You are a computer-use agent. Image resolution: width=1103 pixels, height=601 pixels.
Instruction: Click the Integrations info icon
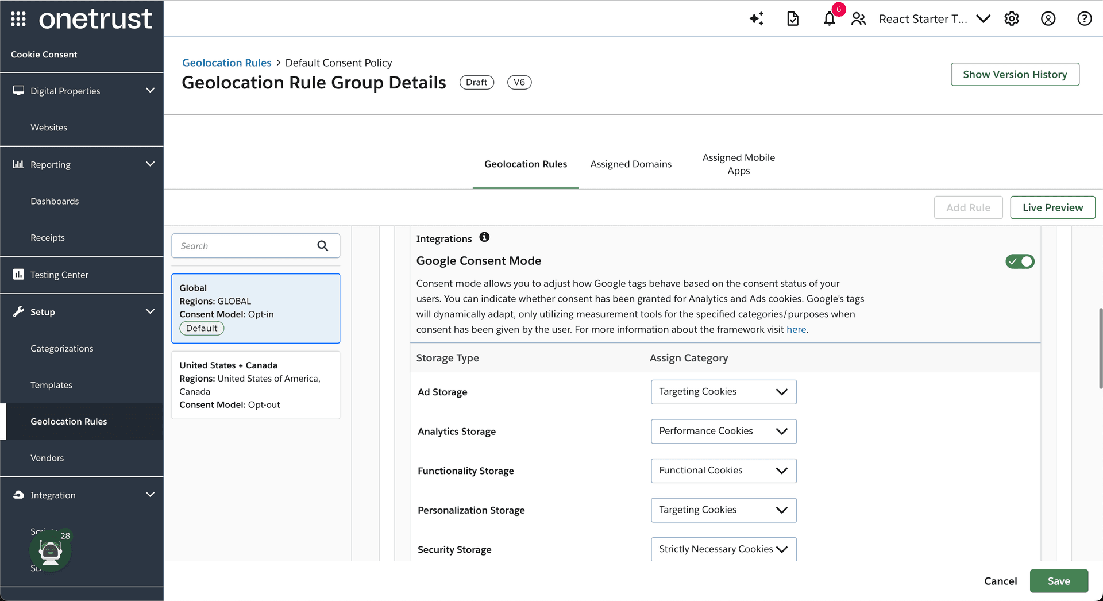tap(484, 237)
